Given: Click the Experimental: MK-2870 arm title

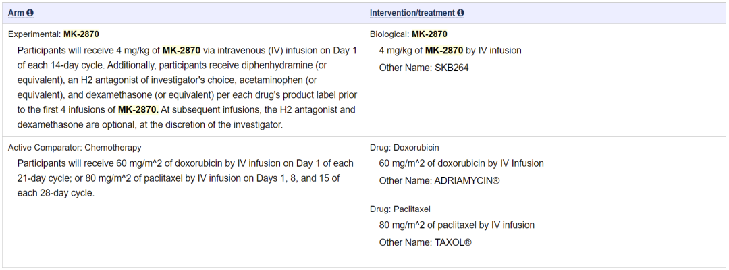Looking at the screenshot, I should click(54, 34).
